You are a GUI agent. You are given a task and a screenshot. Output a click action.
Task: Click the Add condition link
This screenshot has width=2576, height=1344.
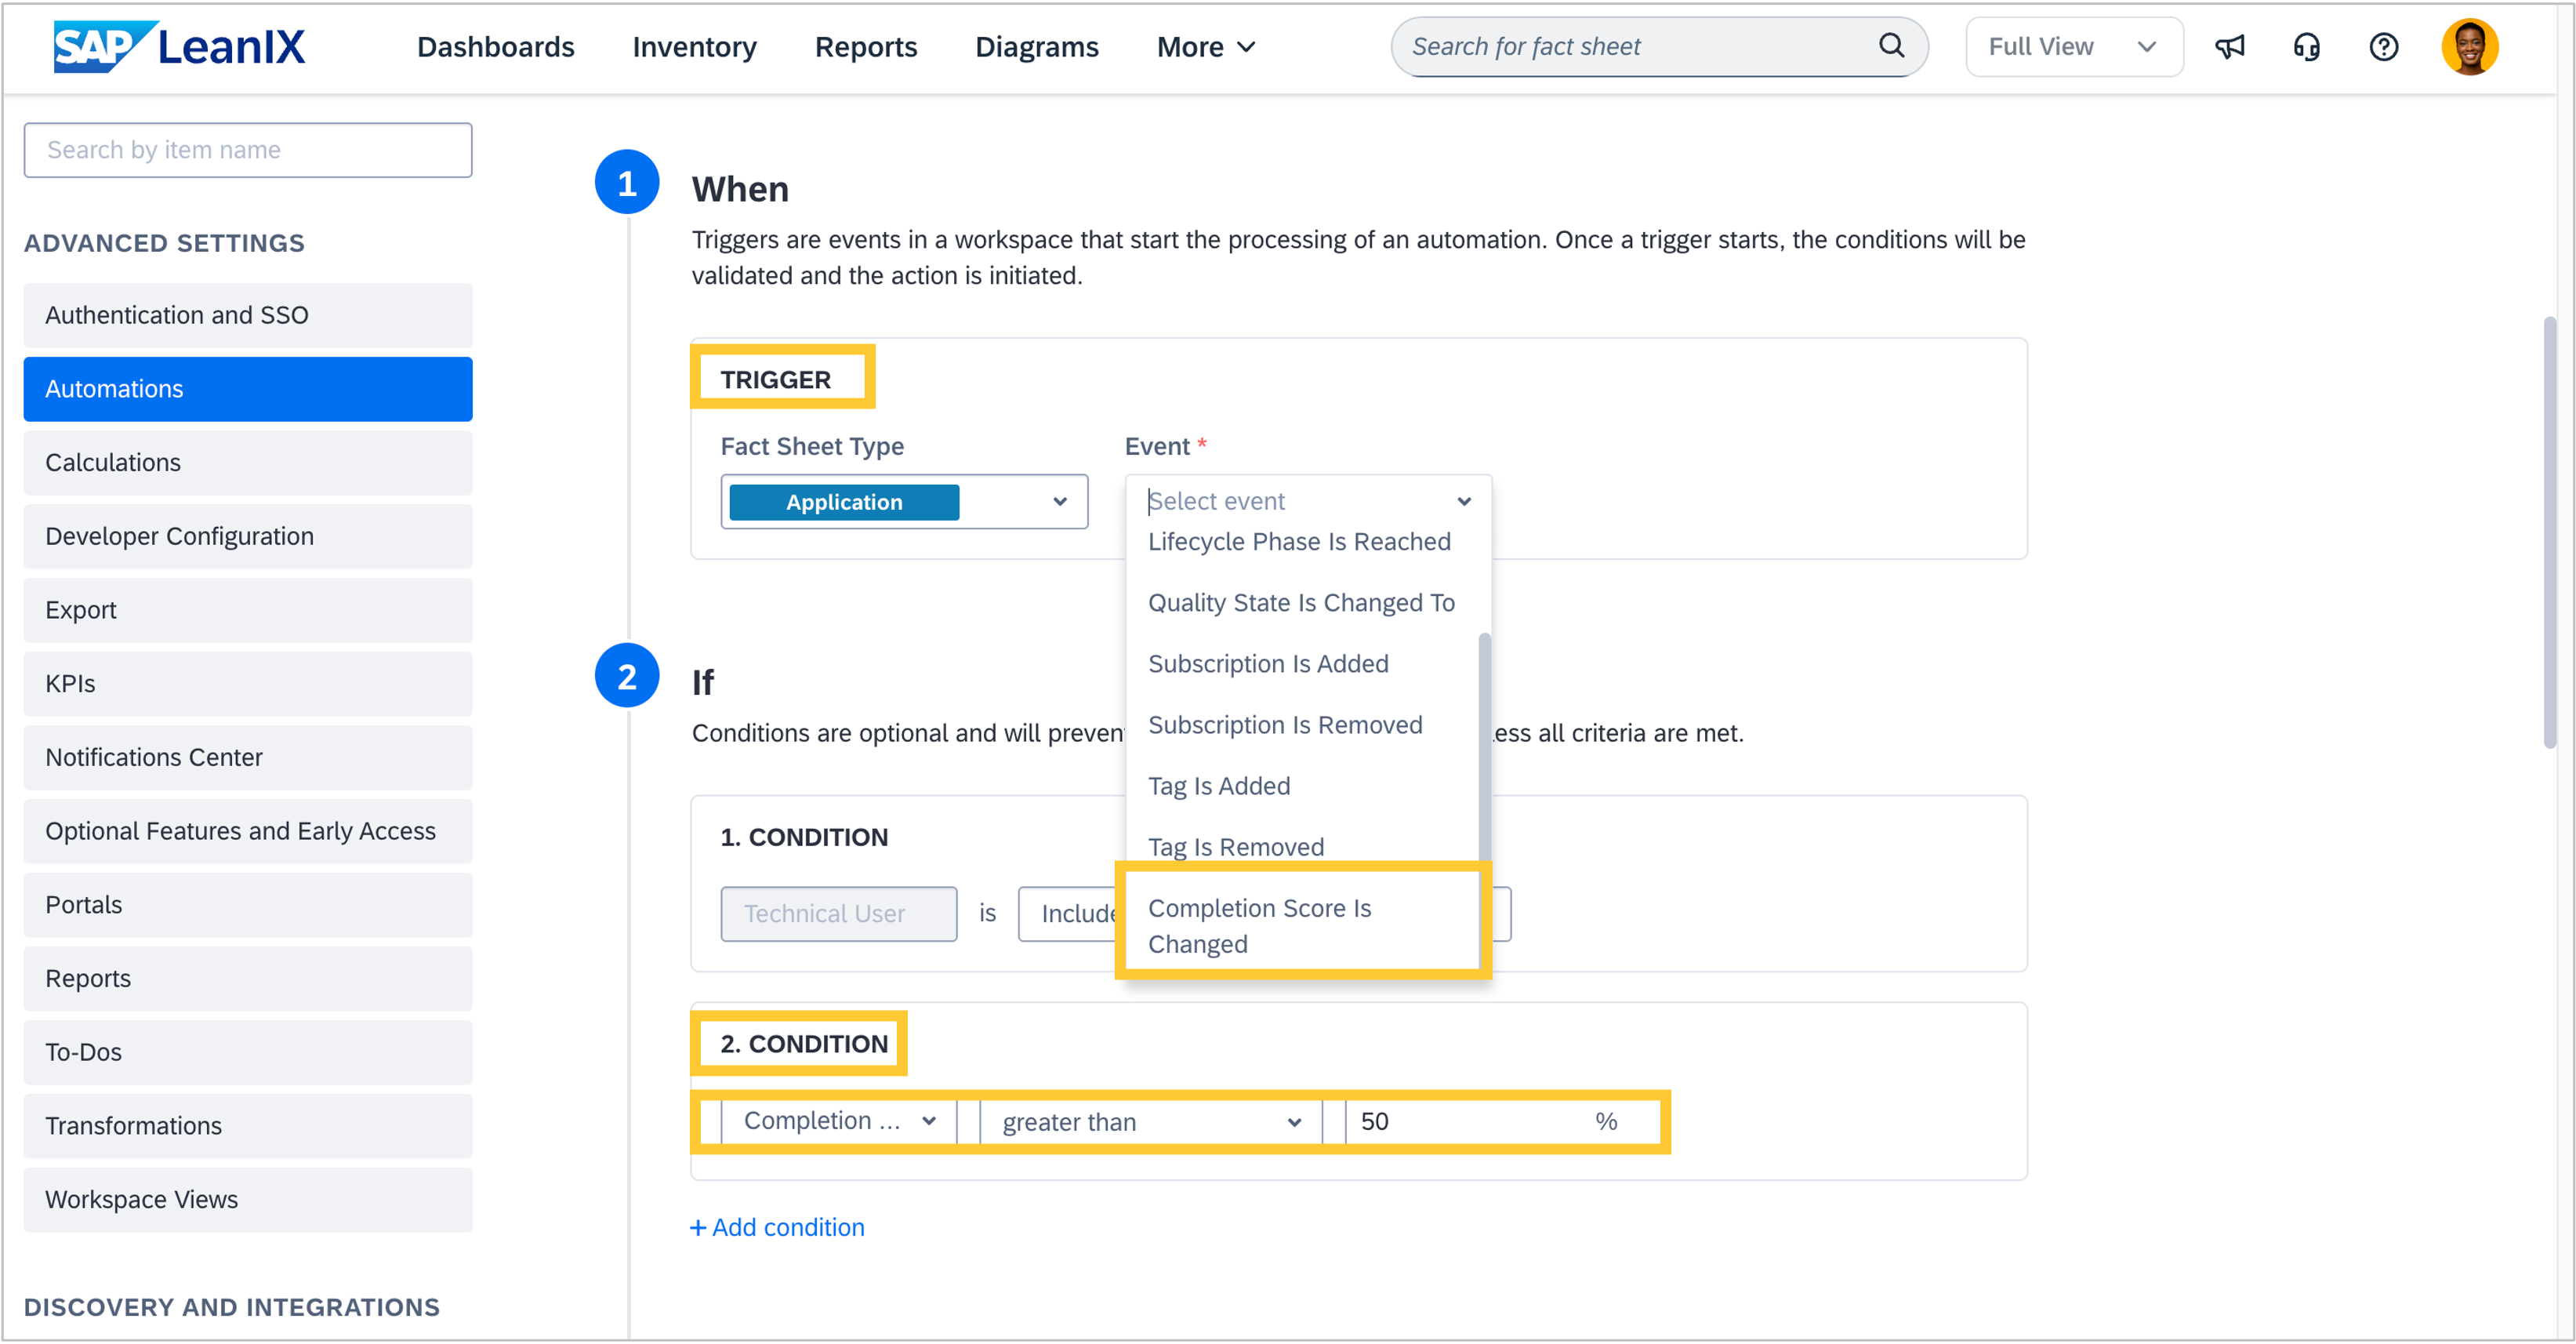[x=787, y=1227]
